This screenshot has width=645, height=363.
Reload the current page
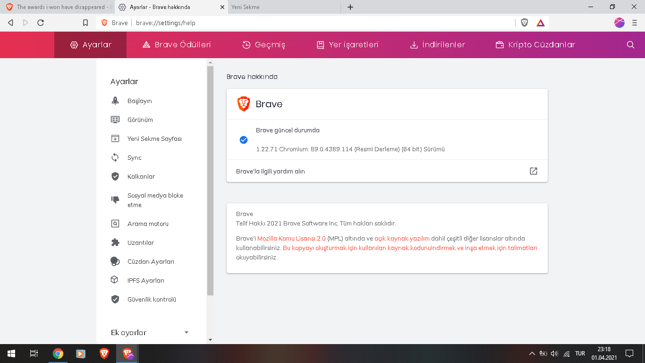coord(41,23)
